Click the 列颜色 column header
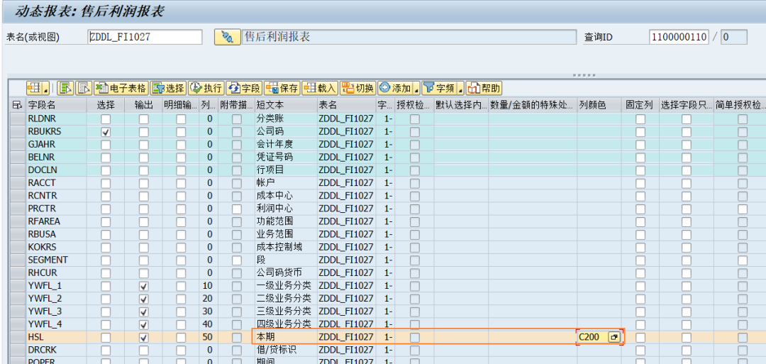Image resolution: width=766 pixels, height=364 pixels. [x=599, y=104]
